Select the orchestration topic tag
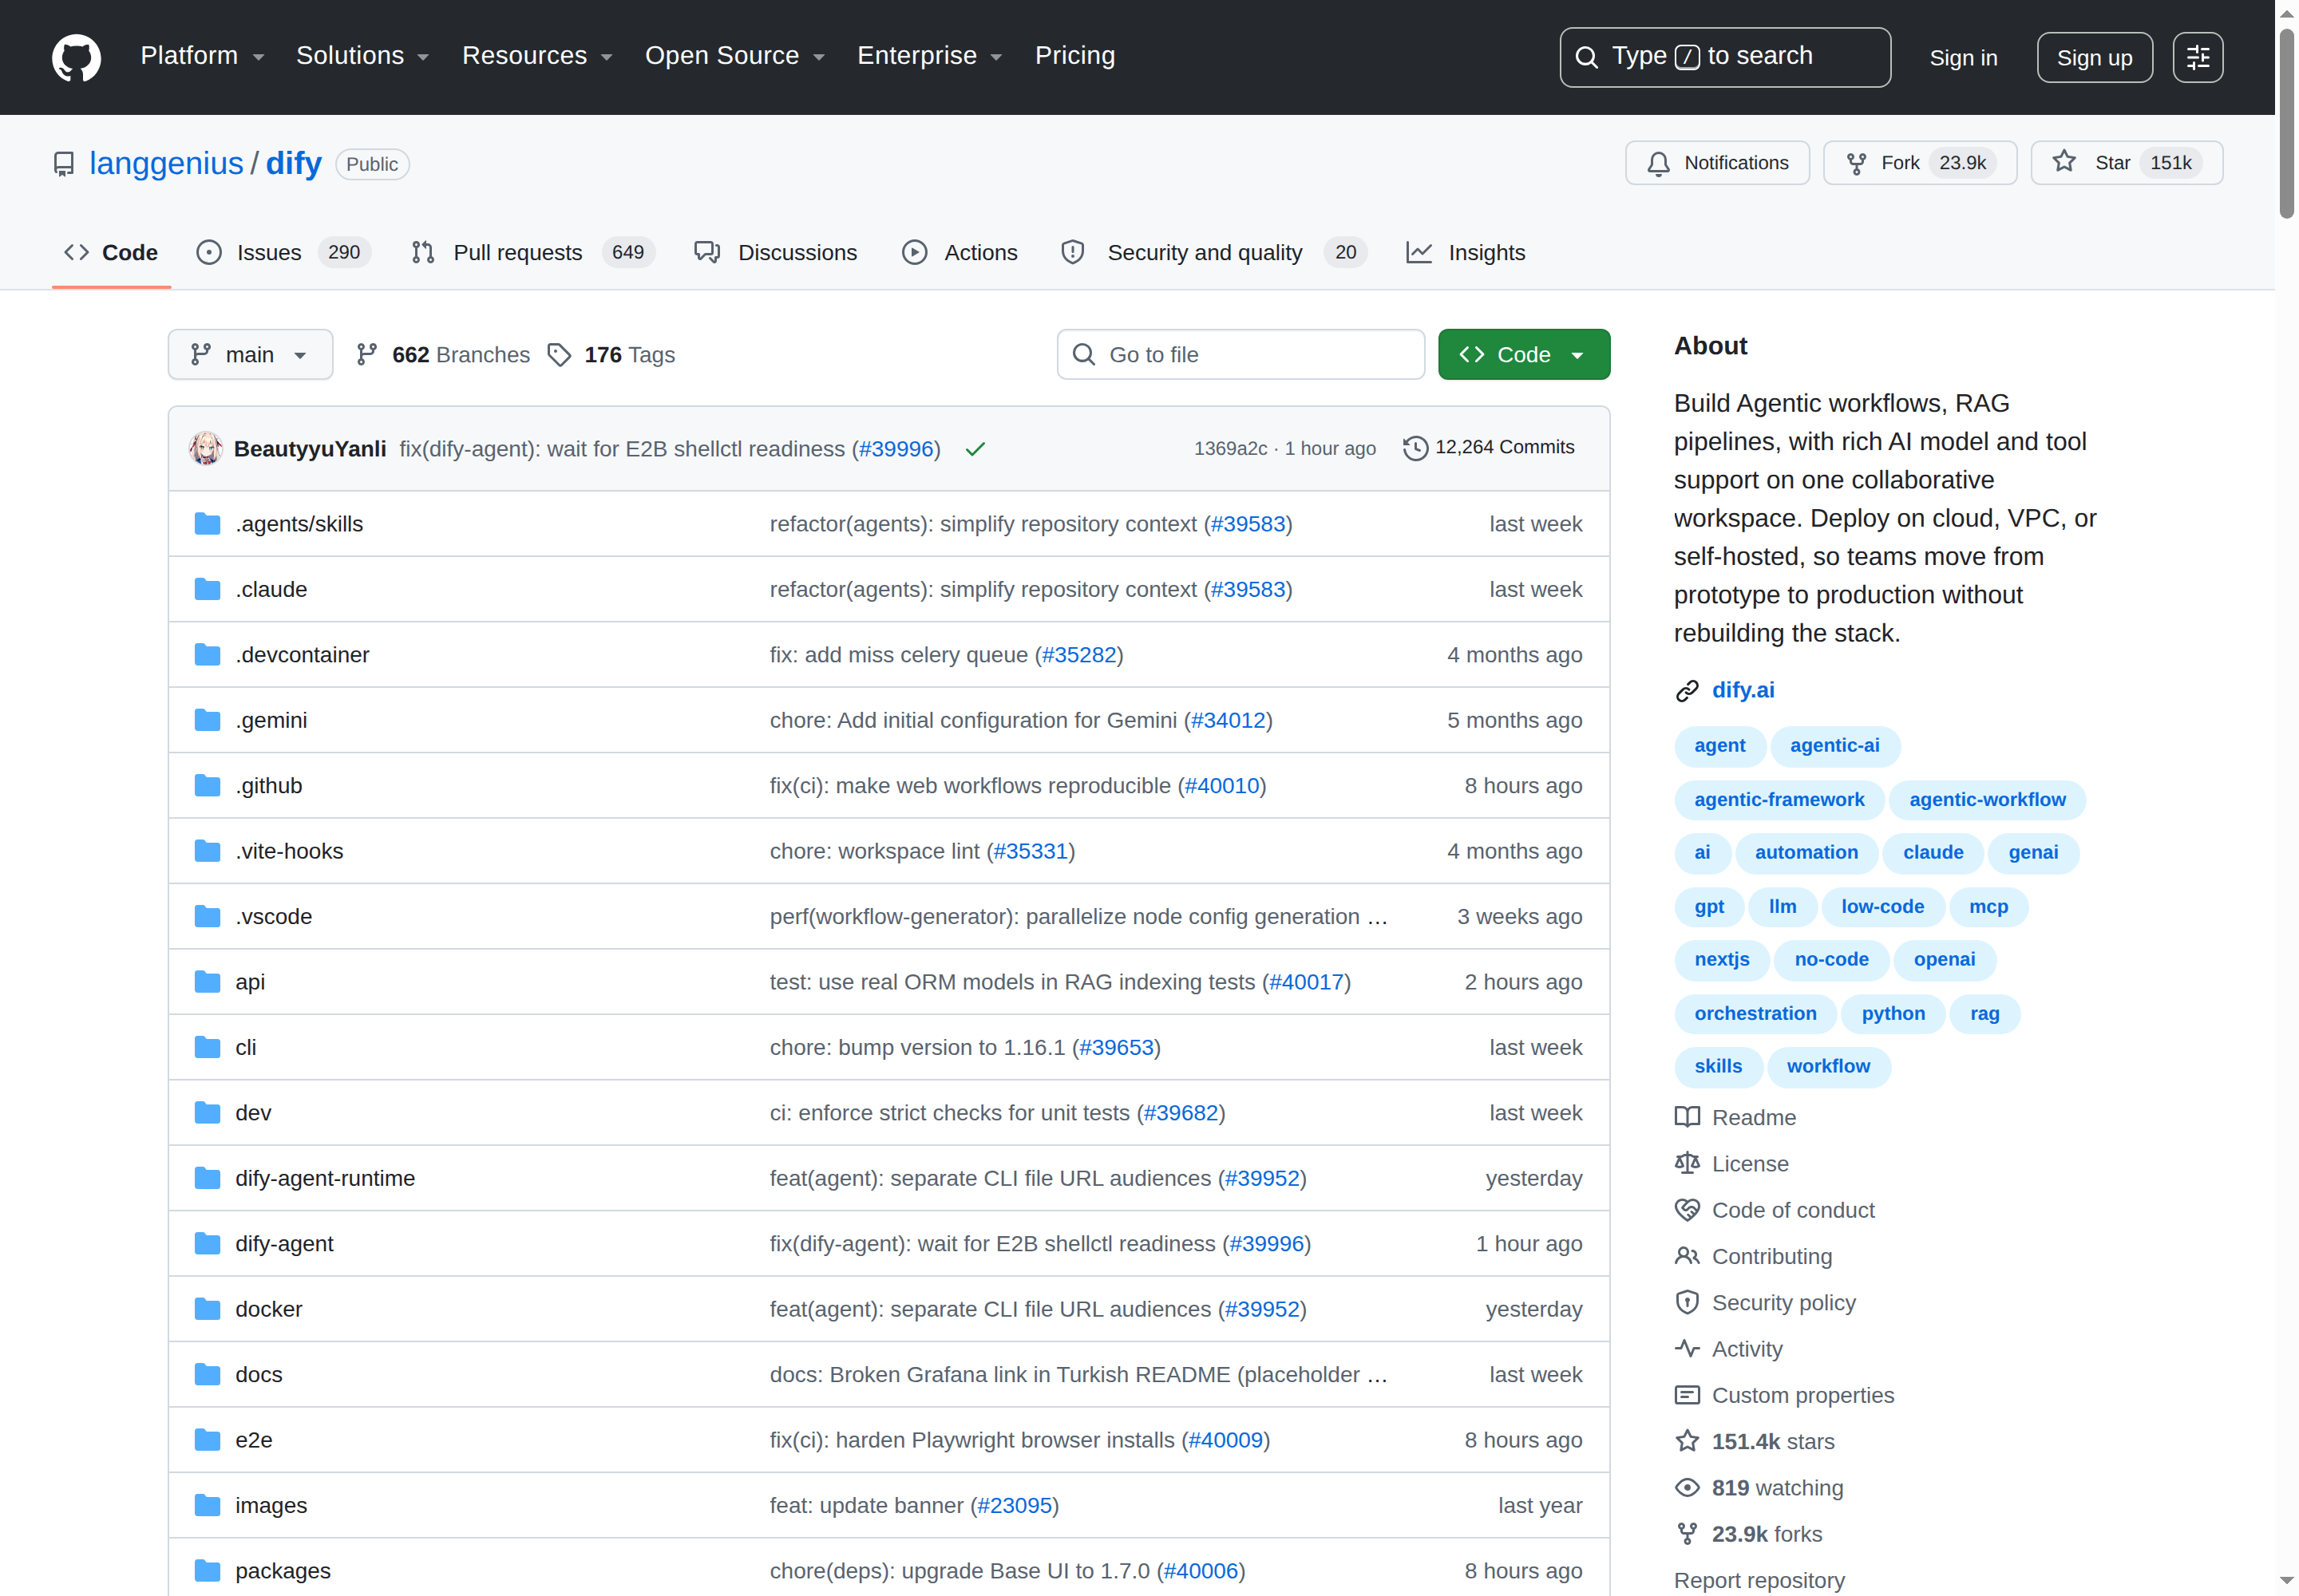 point(1755,1014)
